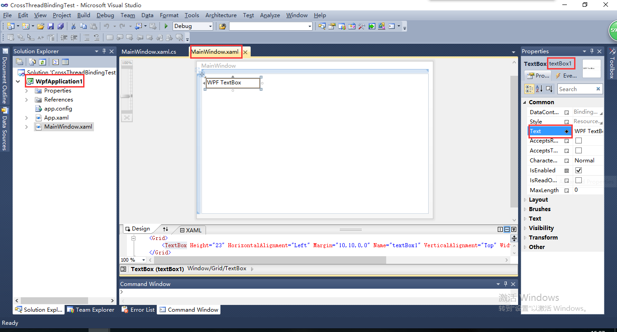617x332 pixels.
Task: Expand the Brushes properties category
Action: click(525, 209)
